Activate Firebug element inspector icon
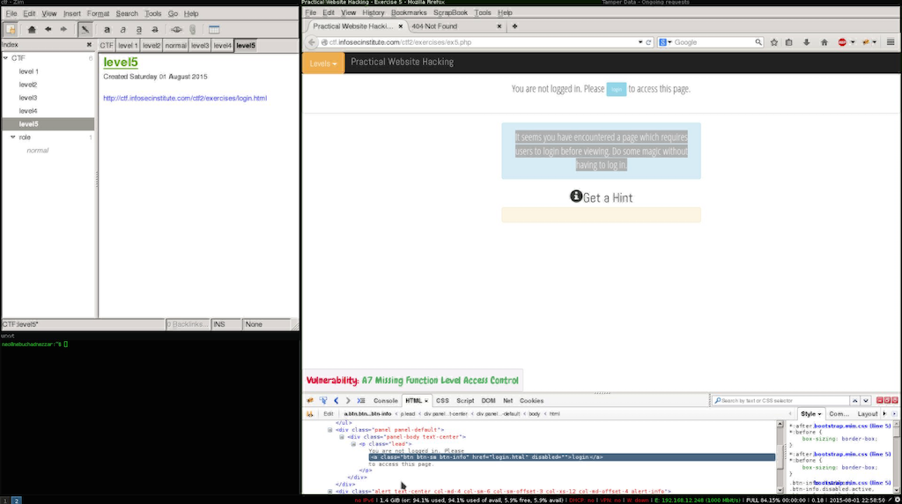The width and height of the screenshot is (902, 504). tap(323, 401)
